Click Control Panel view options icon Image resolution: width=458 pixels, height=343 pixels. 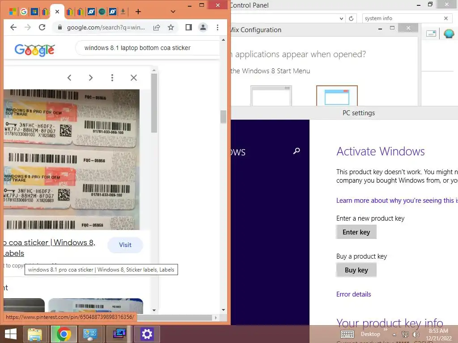pyautogui.click(x=431, y=33)
